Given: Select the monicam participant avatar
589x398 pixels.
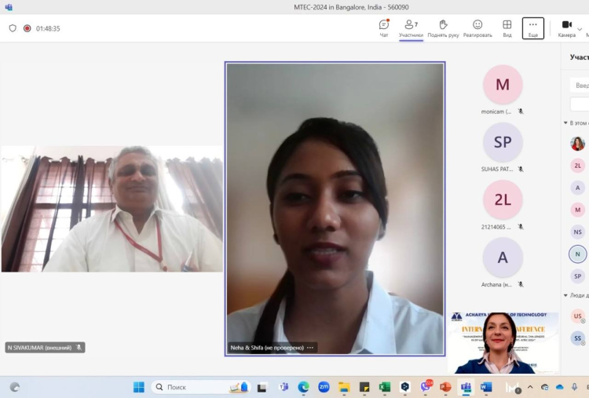Looking at the screenshot, I should 503,85.
